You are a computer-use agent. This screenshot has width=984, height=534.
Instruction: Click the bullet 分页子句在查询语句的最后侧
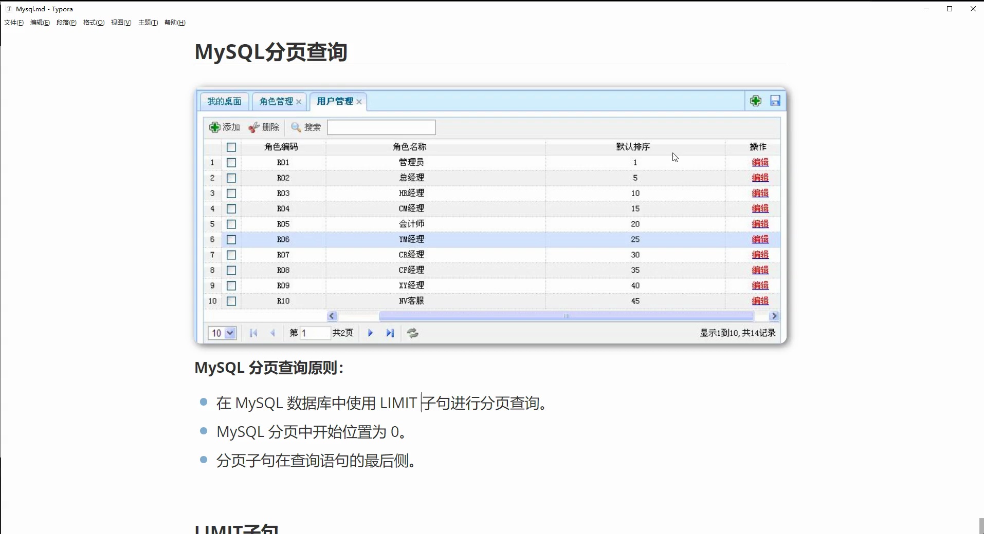(316, 461)
